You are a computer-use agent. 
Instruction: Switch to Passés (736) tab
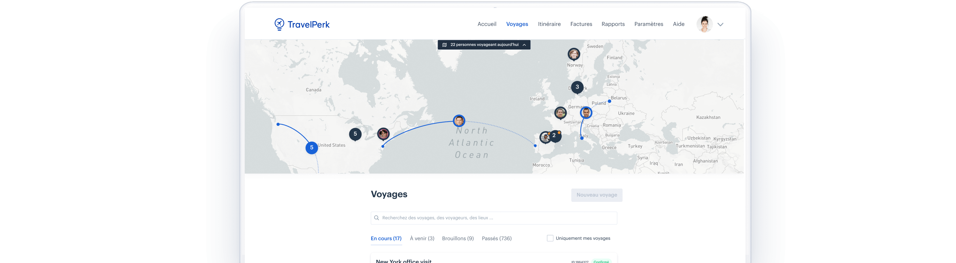click(x=496, y=238)
